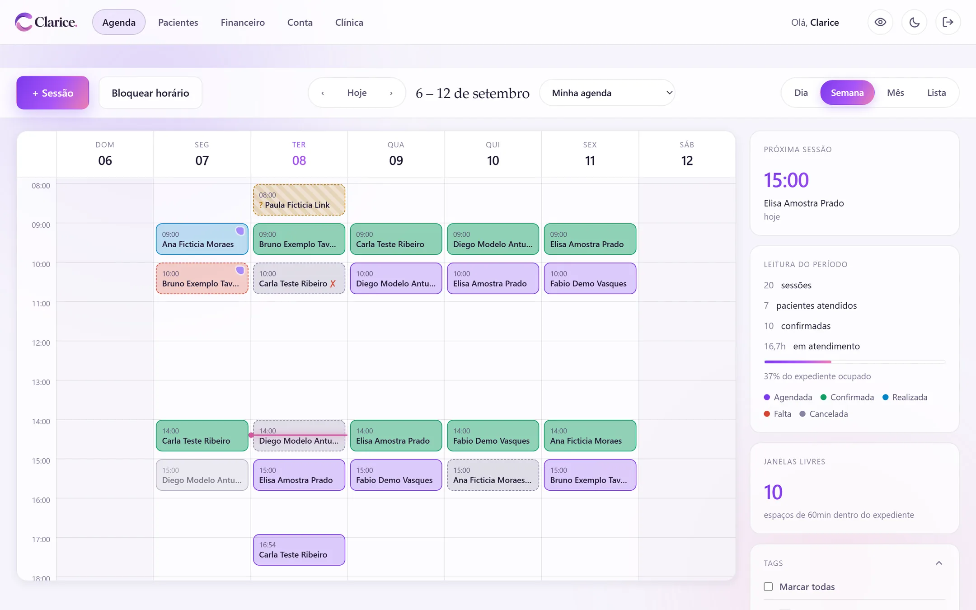976x610 pixels.
Task: Click the Cancelada gray legend dot
Action: tap(802, 414)
